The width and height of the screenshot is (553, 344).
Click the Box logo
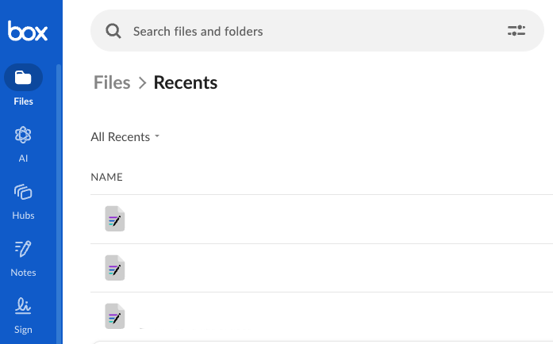tap(28, 32)
